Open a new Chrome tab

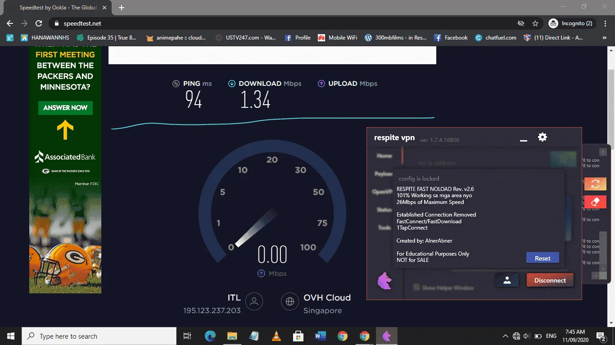pos(121,8)
